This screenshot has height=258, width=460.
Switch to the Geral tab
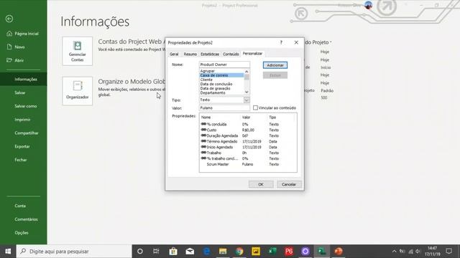[x=174, y=54]
